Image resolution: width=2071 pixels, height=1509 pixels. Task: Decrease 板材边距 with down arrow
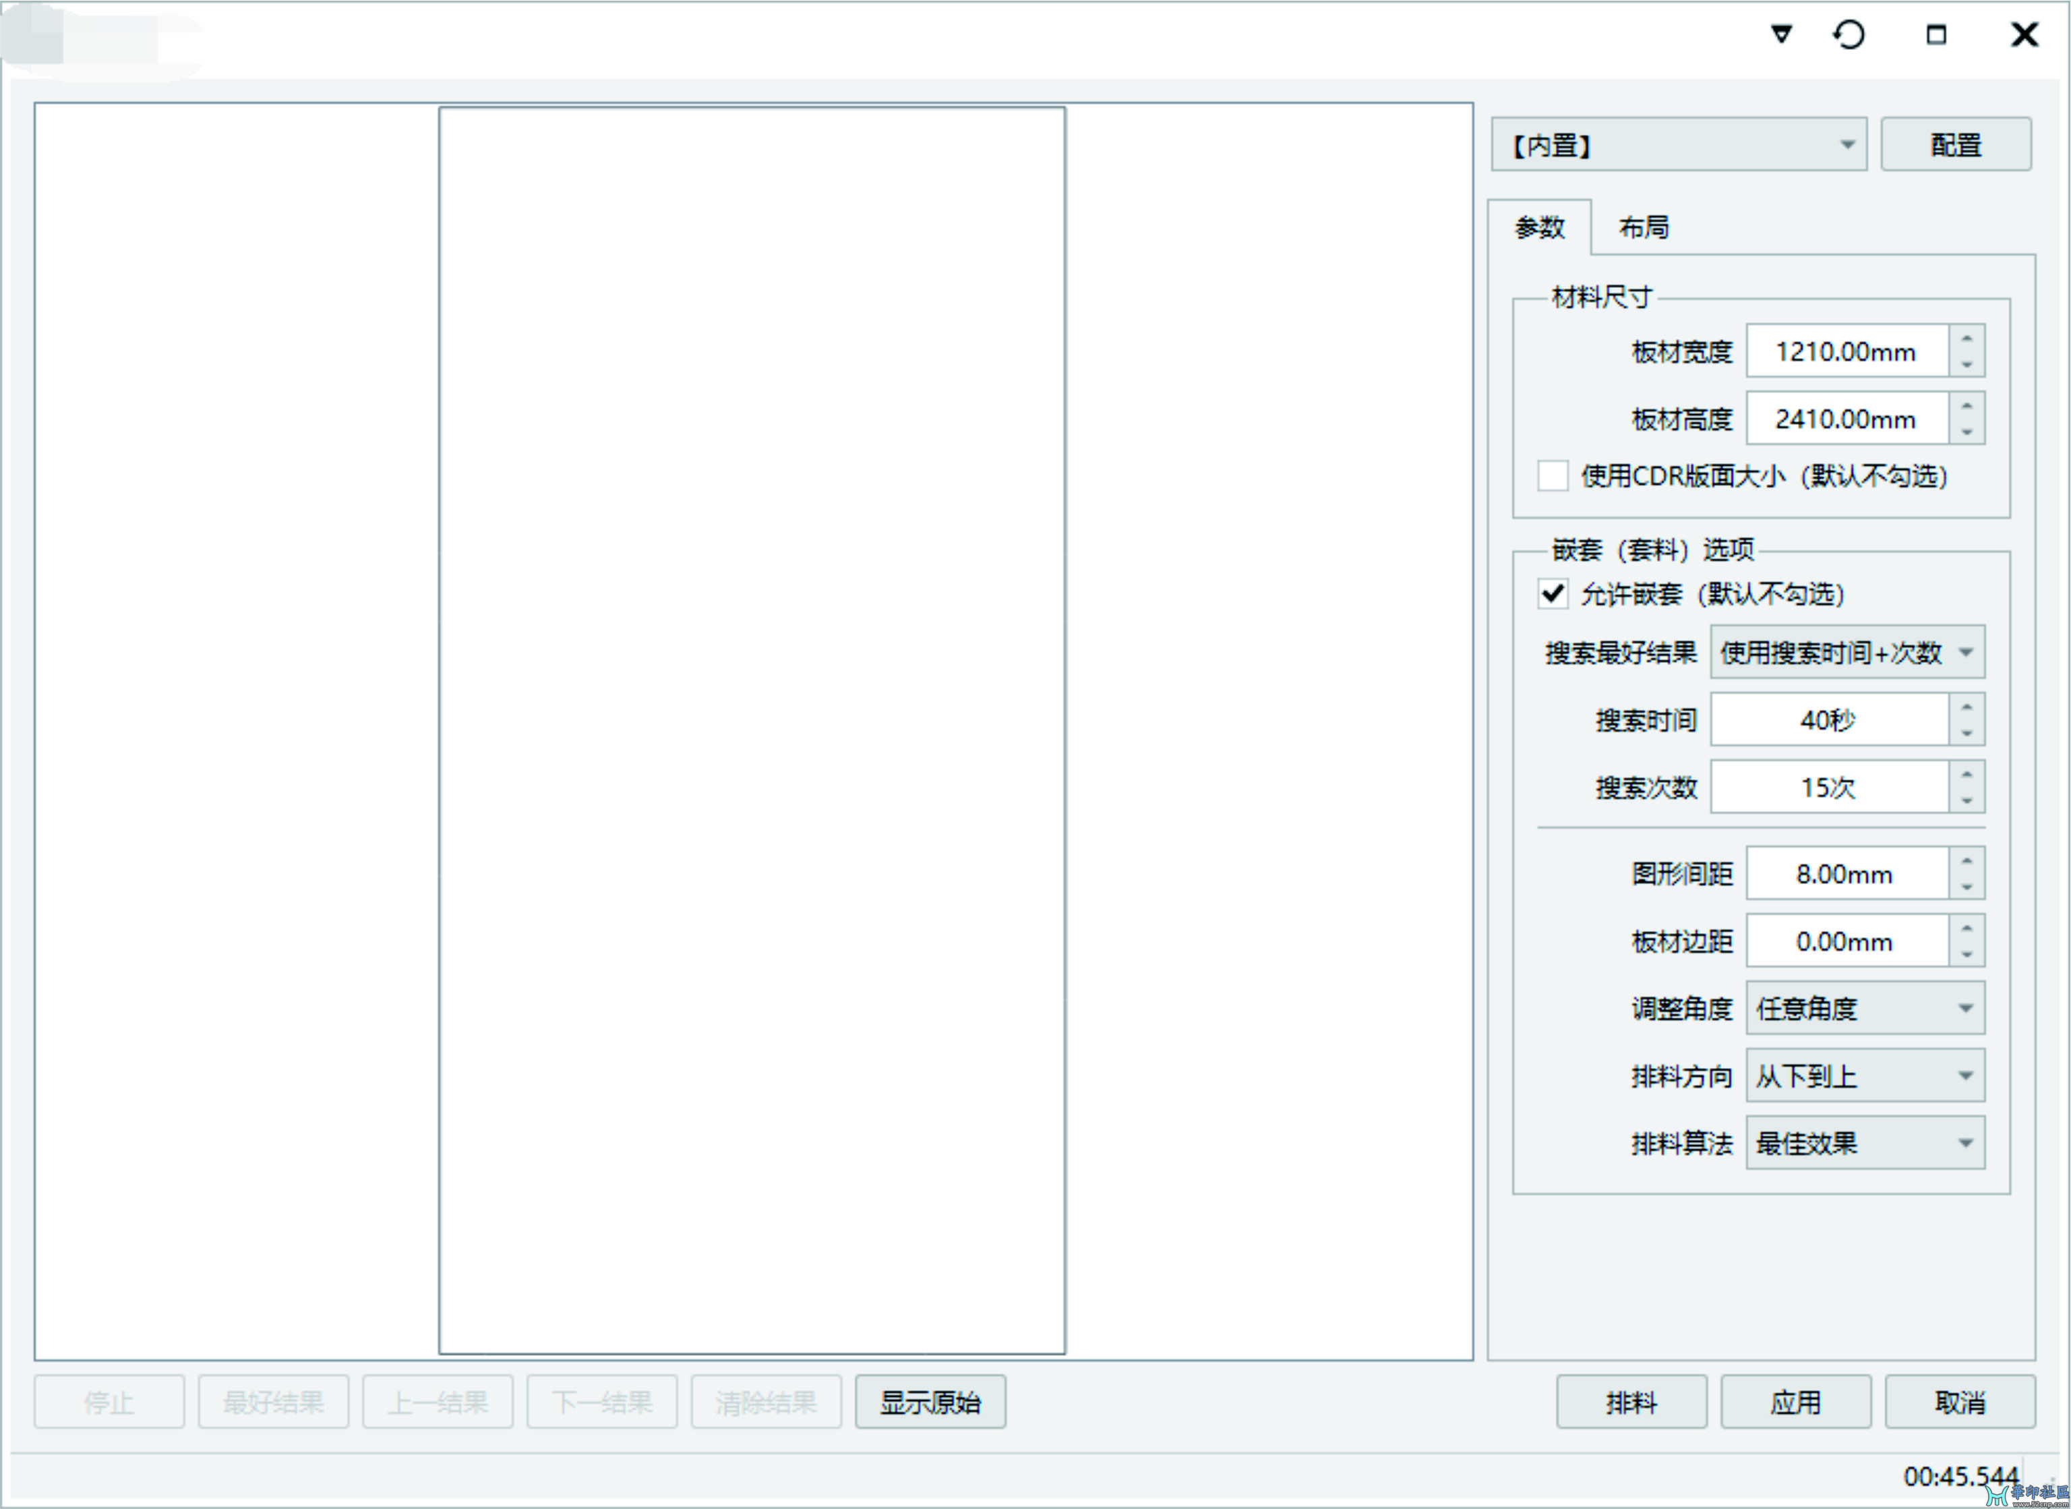click(1967, 953)
